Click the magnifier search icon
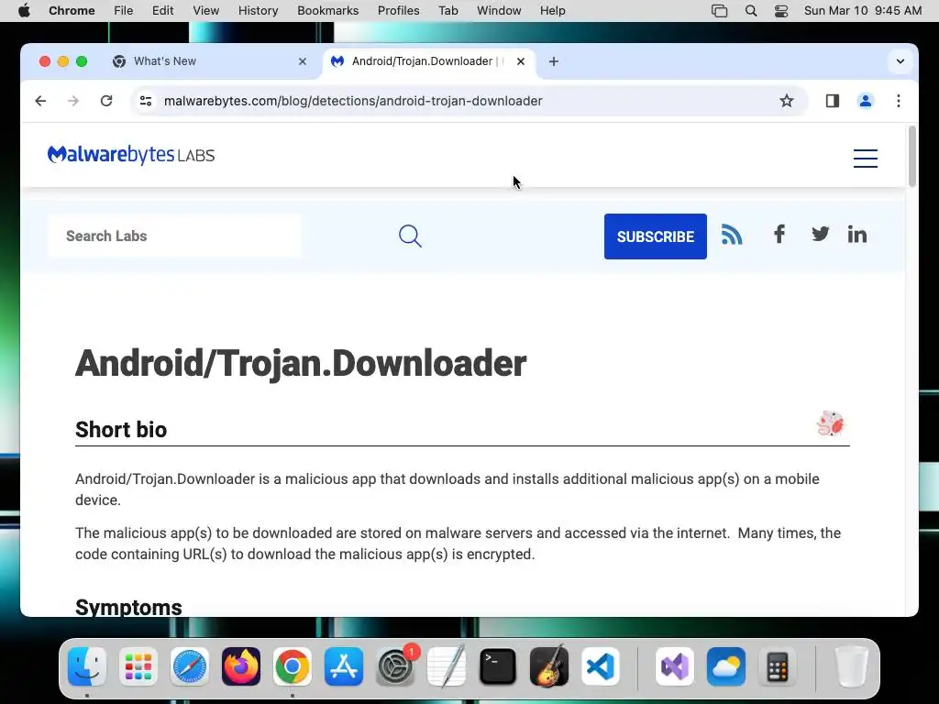This screenshot has height=704, width=939. (410, 236)
